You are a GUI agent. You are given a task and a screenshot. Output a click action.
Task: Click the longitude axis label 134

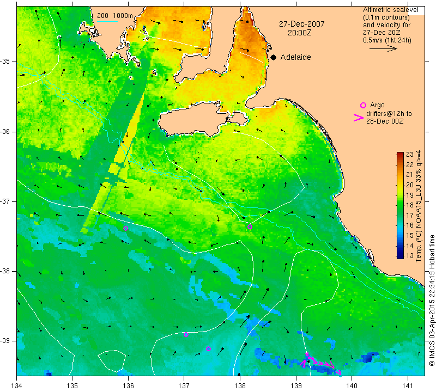(17, 385)
